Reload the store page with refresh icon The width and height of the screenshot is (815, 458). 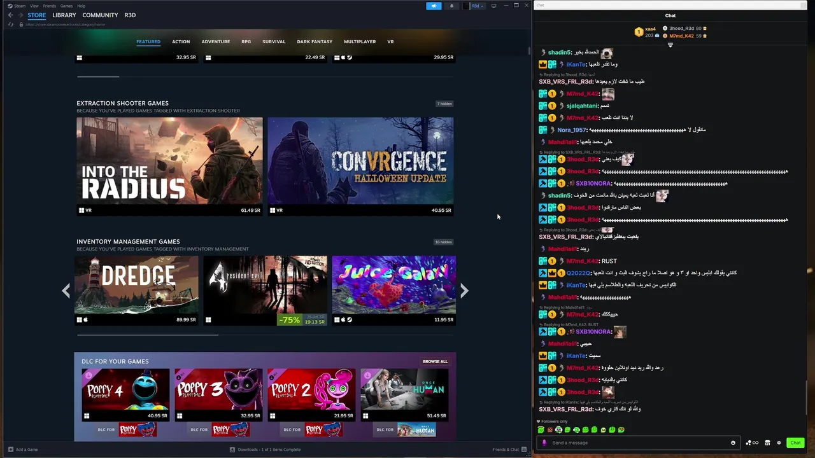(11, 24)
